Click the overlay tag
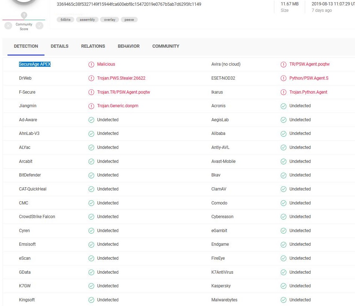This screenshot has width=355, height=306. tap(110, 20)
